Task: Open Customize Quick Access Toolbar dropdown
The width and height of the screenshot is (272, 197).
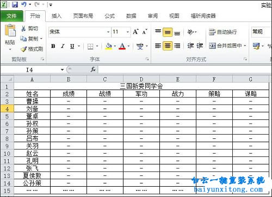Action: tap(51, 5)
